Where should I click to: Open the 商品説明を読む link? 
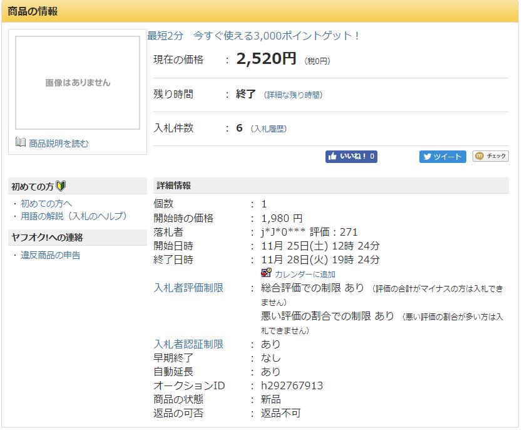(58, 144)
